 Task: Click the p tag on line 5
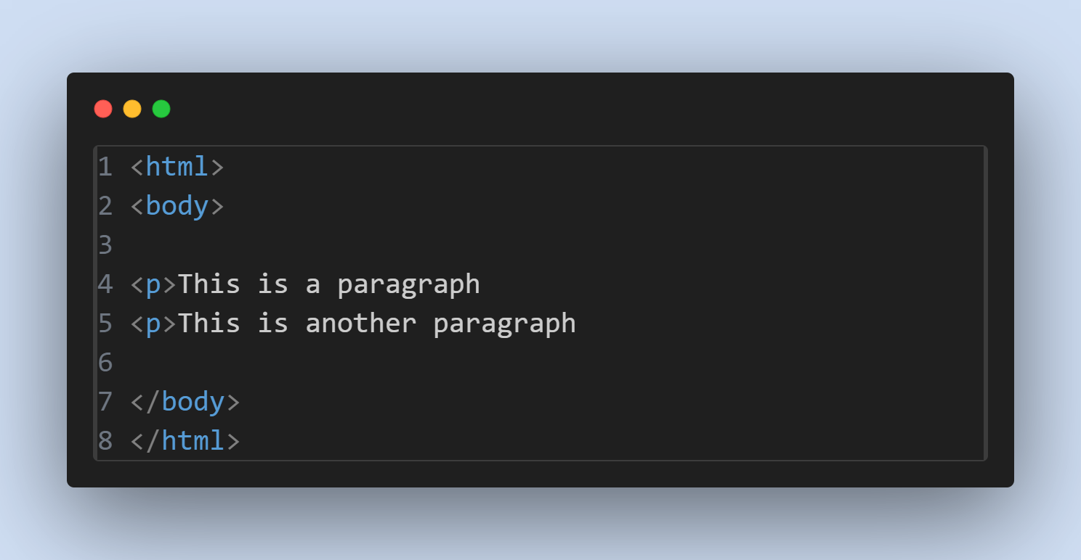tap(153, 324)
